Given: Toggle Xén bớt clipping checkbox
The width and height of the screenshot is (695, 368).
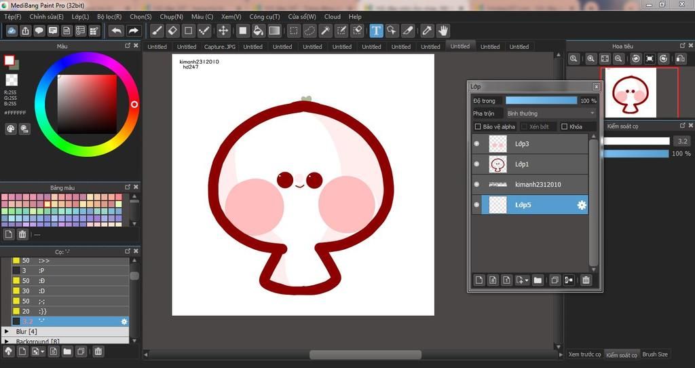Looking at the screenshot, I should pos(524,126).
